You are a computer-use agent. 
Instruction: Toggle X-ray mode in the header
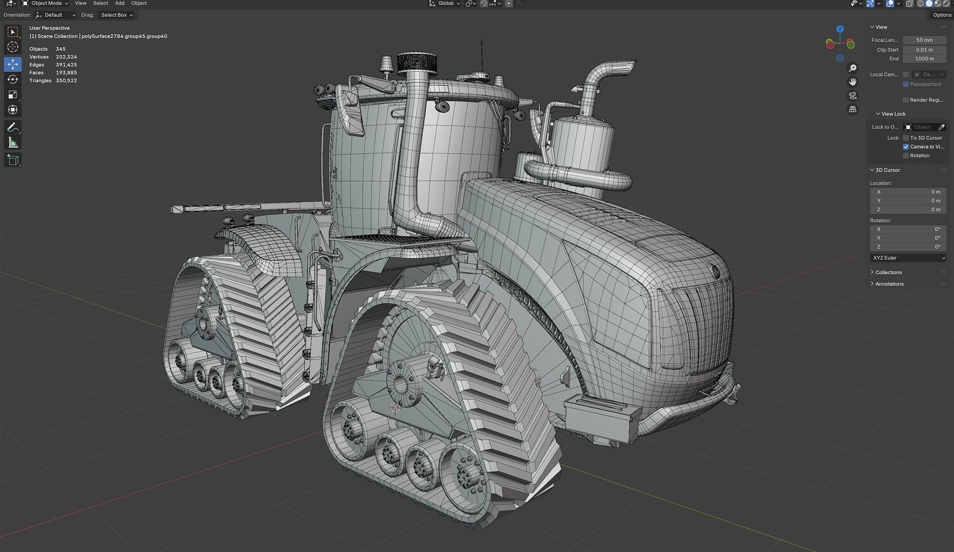[909, 3]
